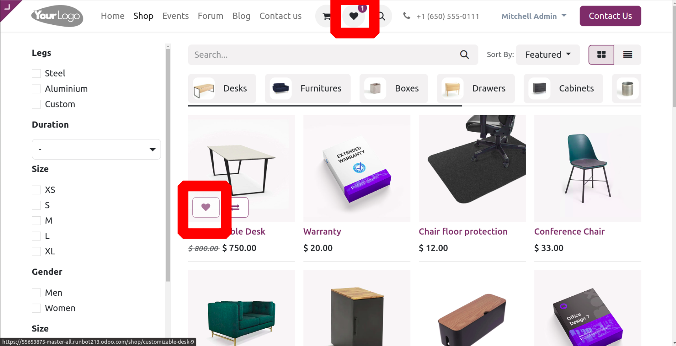Click the compare arrows on desk product
Screen dimensions: 676x346
coord(235,207)
